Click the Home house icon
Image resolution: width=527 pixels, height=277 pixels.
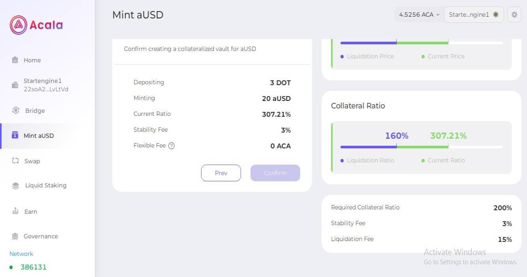(x=15, y=60)
